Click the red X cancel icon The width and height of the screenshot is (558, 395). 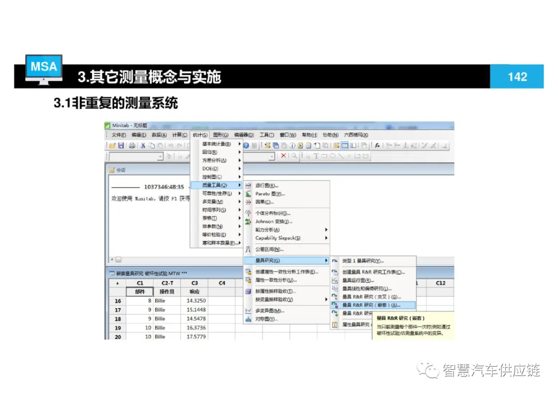tap(283, 156)
